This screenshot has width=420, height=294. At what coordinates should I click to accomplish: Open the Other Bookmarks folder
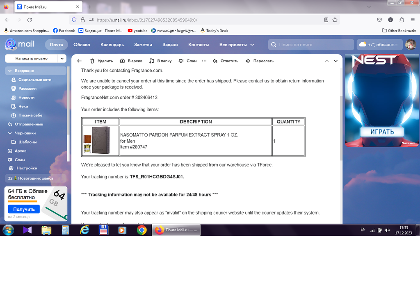click(x=399, y=30)
